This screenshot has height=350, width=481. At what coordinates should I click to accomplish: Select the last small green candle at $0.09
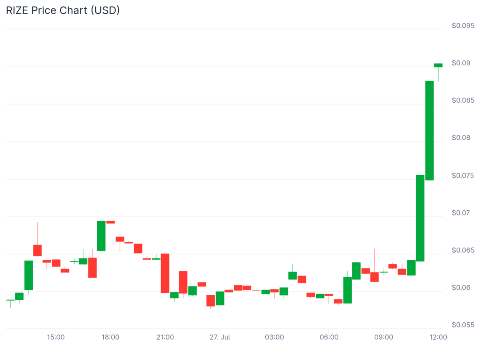438,65
